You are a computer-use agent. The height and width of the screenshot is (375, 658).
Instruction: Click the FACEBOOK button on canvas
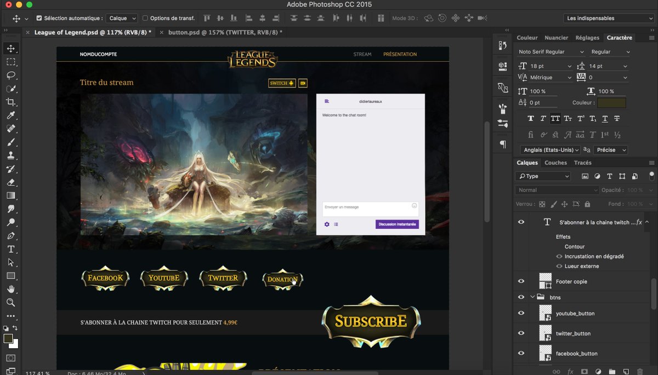[105, 278]
